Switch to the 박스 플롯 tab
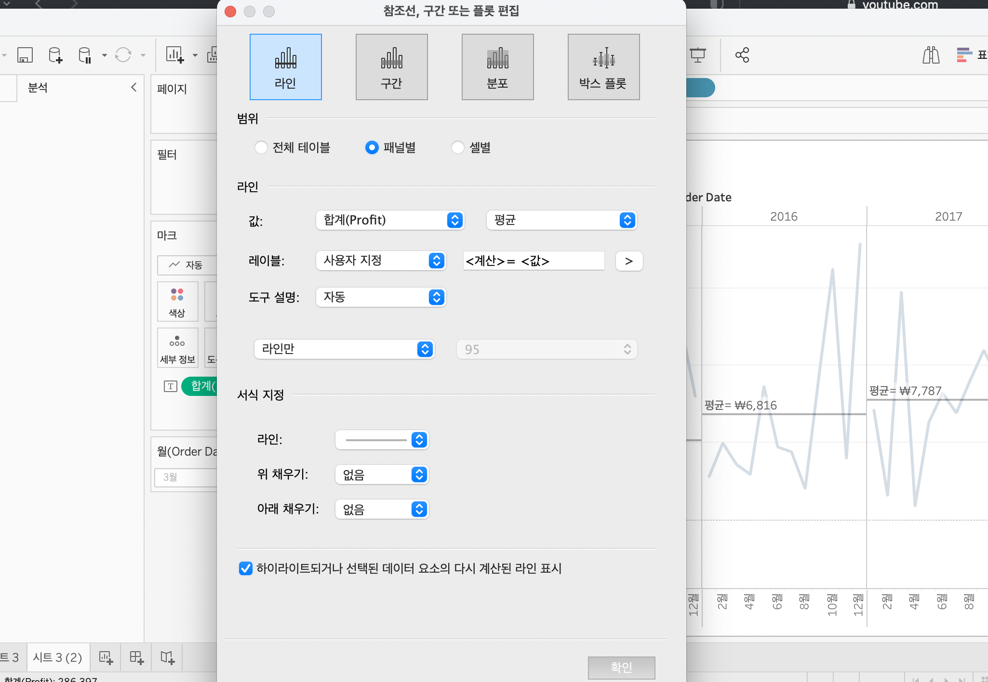988x682 pixels. [603, 67]
